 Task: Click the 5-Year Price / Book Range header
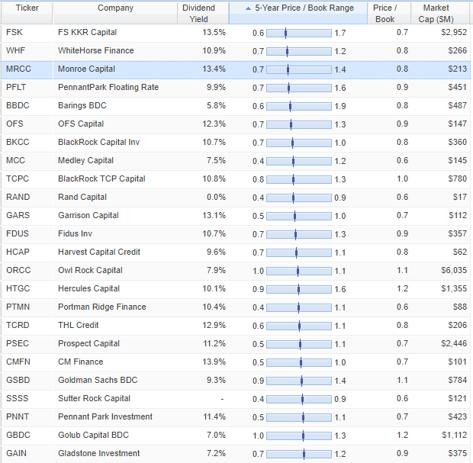298,13
